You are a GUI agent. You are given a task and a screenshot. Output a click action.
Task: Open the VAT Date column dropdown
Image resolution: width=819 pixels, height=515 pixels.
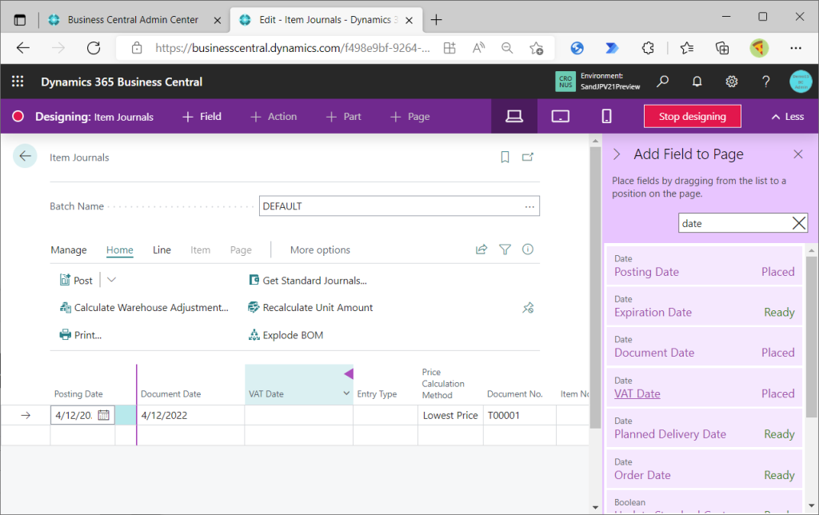click(346, 393)
